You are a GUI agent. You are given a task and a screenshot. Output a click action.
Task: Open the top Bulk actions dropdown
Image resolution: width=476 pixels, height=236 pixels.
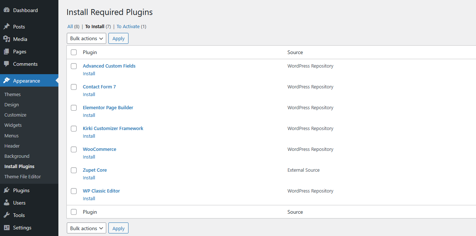pos(86,38)
